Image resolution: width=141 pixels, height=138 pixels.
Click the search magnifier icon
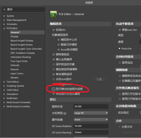pyautogui.click(x=4, y=10)
